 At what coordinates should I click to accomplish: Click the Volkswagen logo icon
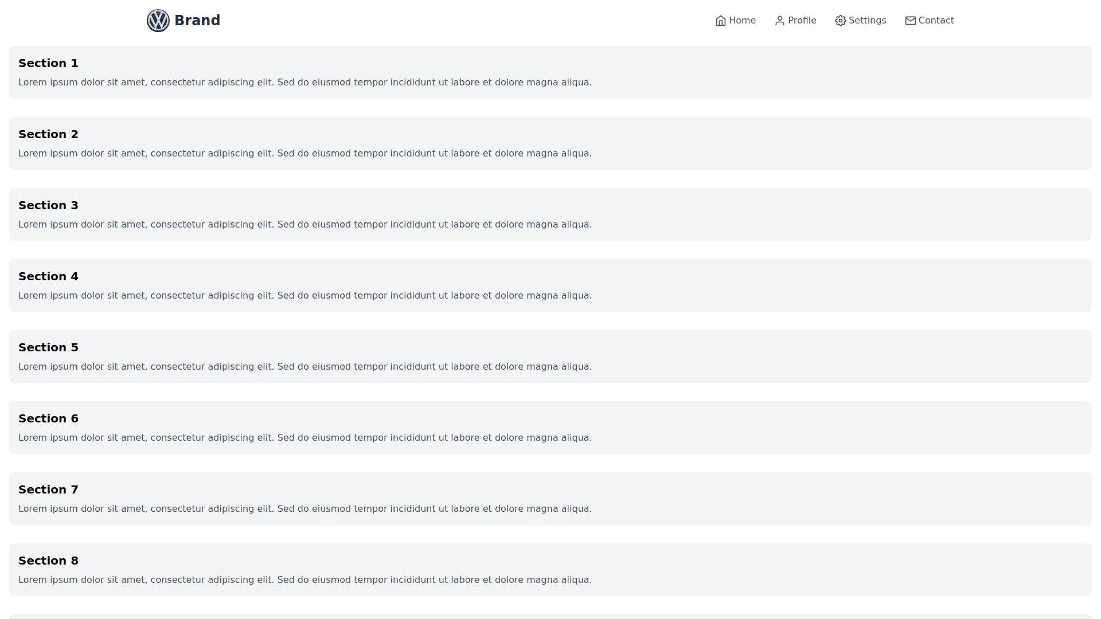pyautogui.click(x=158, y=21)
